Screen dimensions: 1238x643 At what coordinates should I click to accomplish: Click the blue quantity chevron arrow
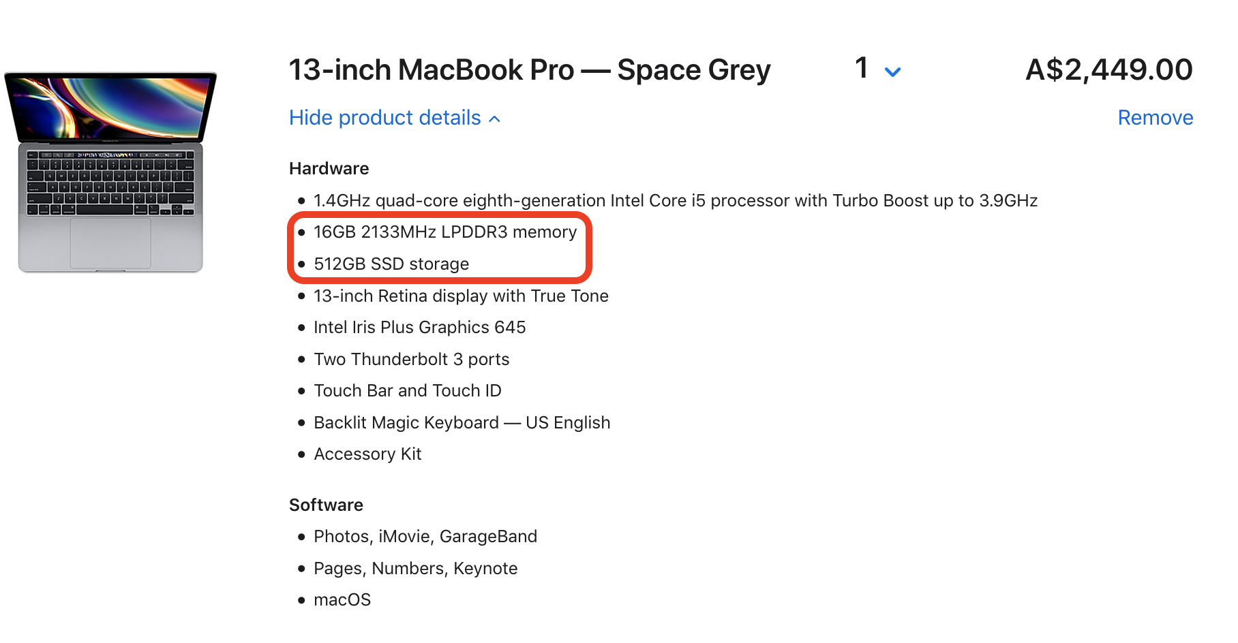pos(892,72)
